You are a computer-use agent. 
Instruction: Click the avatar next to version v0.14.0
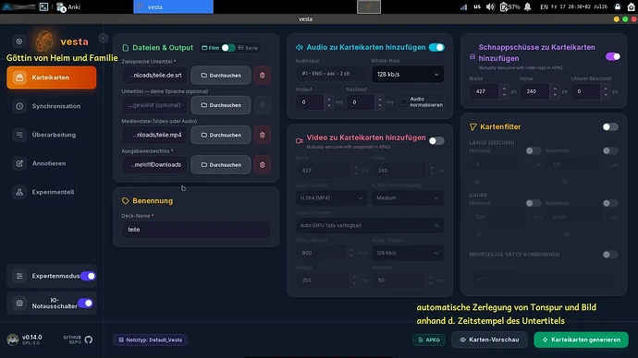click(x=13, y=340)
